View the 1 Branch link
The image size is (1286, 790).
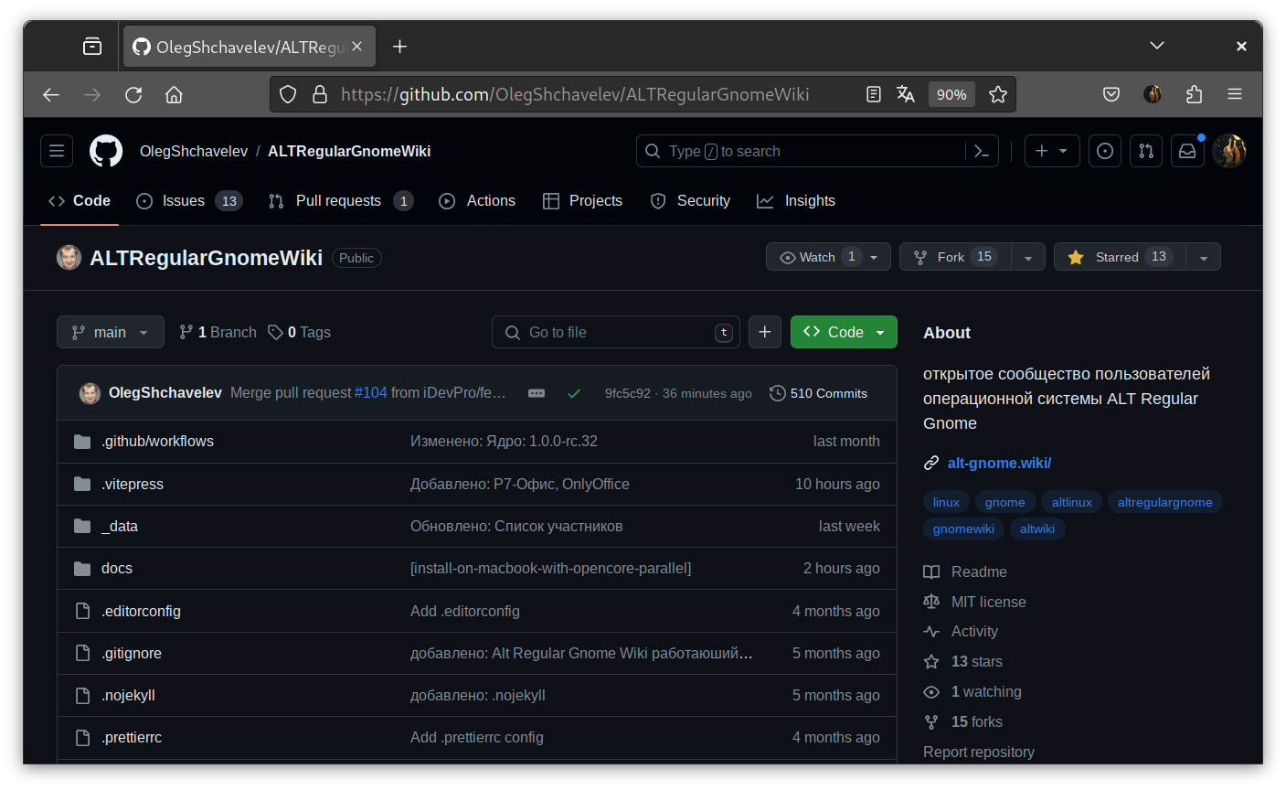(218, 332)
